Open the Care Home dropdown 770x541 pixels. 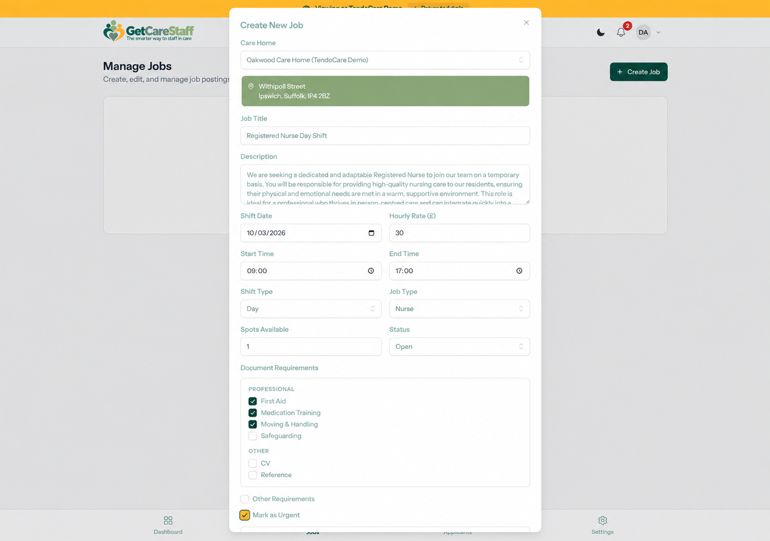385,60
